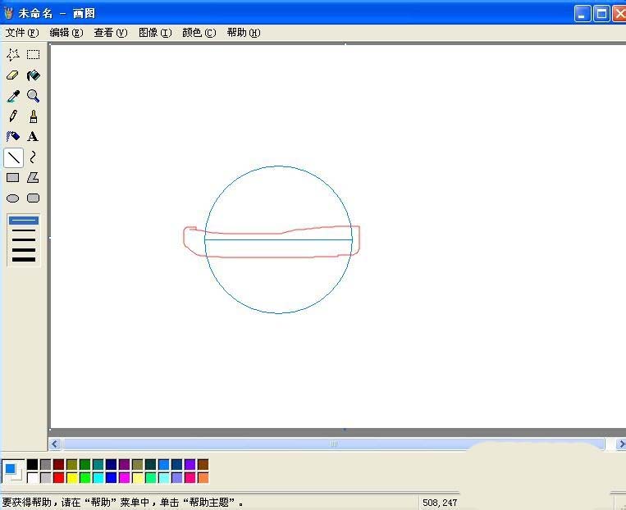Pick the bright red swatch

(x=59, y=478)
